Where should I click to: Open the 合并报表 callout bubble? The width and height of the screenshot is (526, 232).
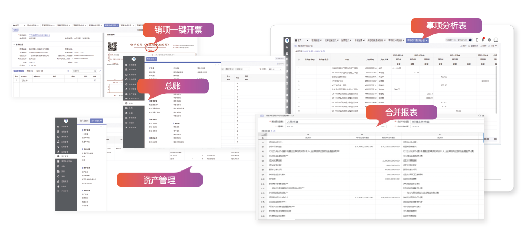coord(401,112)
